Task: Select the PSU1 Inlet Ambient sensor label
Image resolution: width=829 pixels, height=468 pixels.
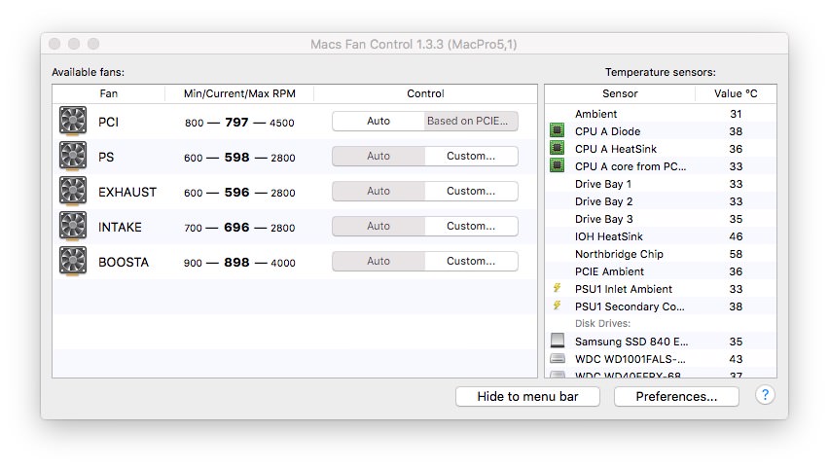Action: point(624,289)
